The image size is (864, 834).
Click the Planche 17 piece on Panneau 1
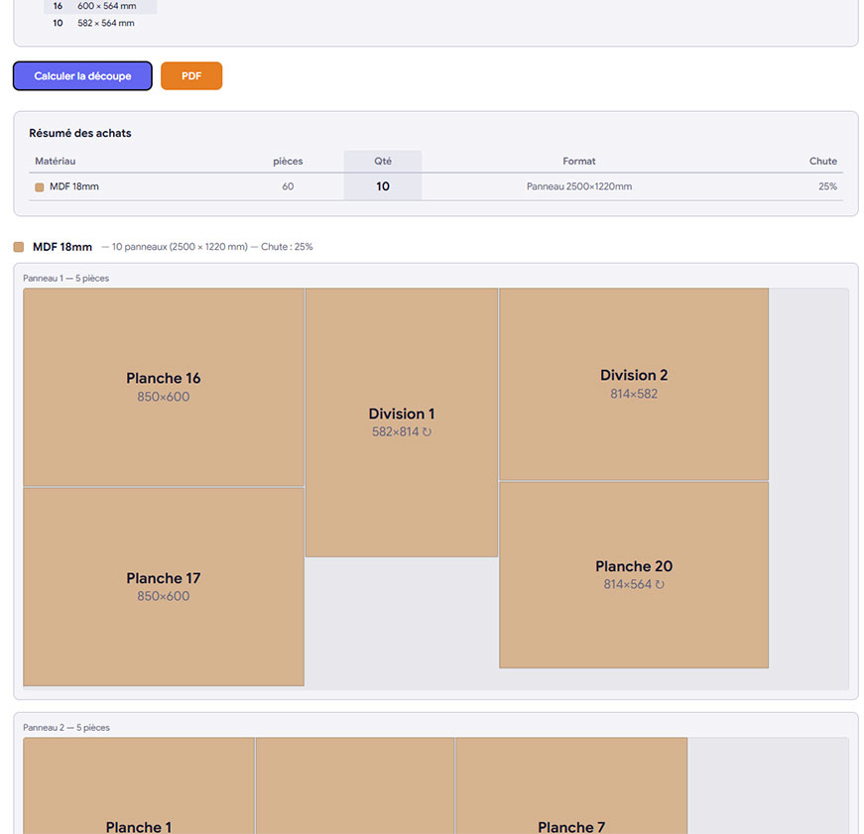[x=163, y=586]
